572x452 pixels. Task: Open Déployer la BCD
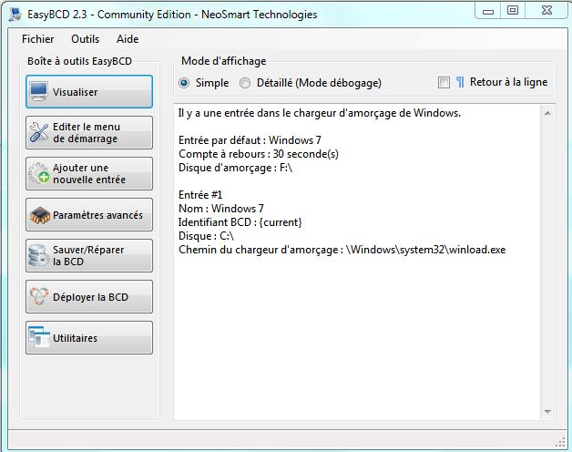pos(89,296)
